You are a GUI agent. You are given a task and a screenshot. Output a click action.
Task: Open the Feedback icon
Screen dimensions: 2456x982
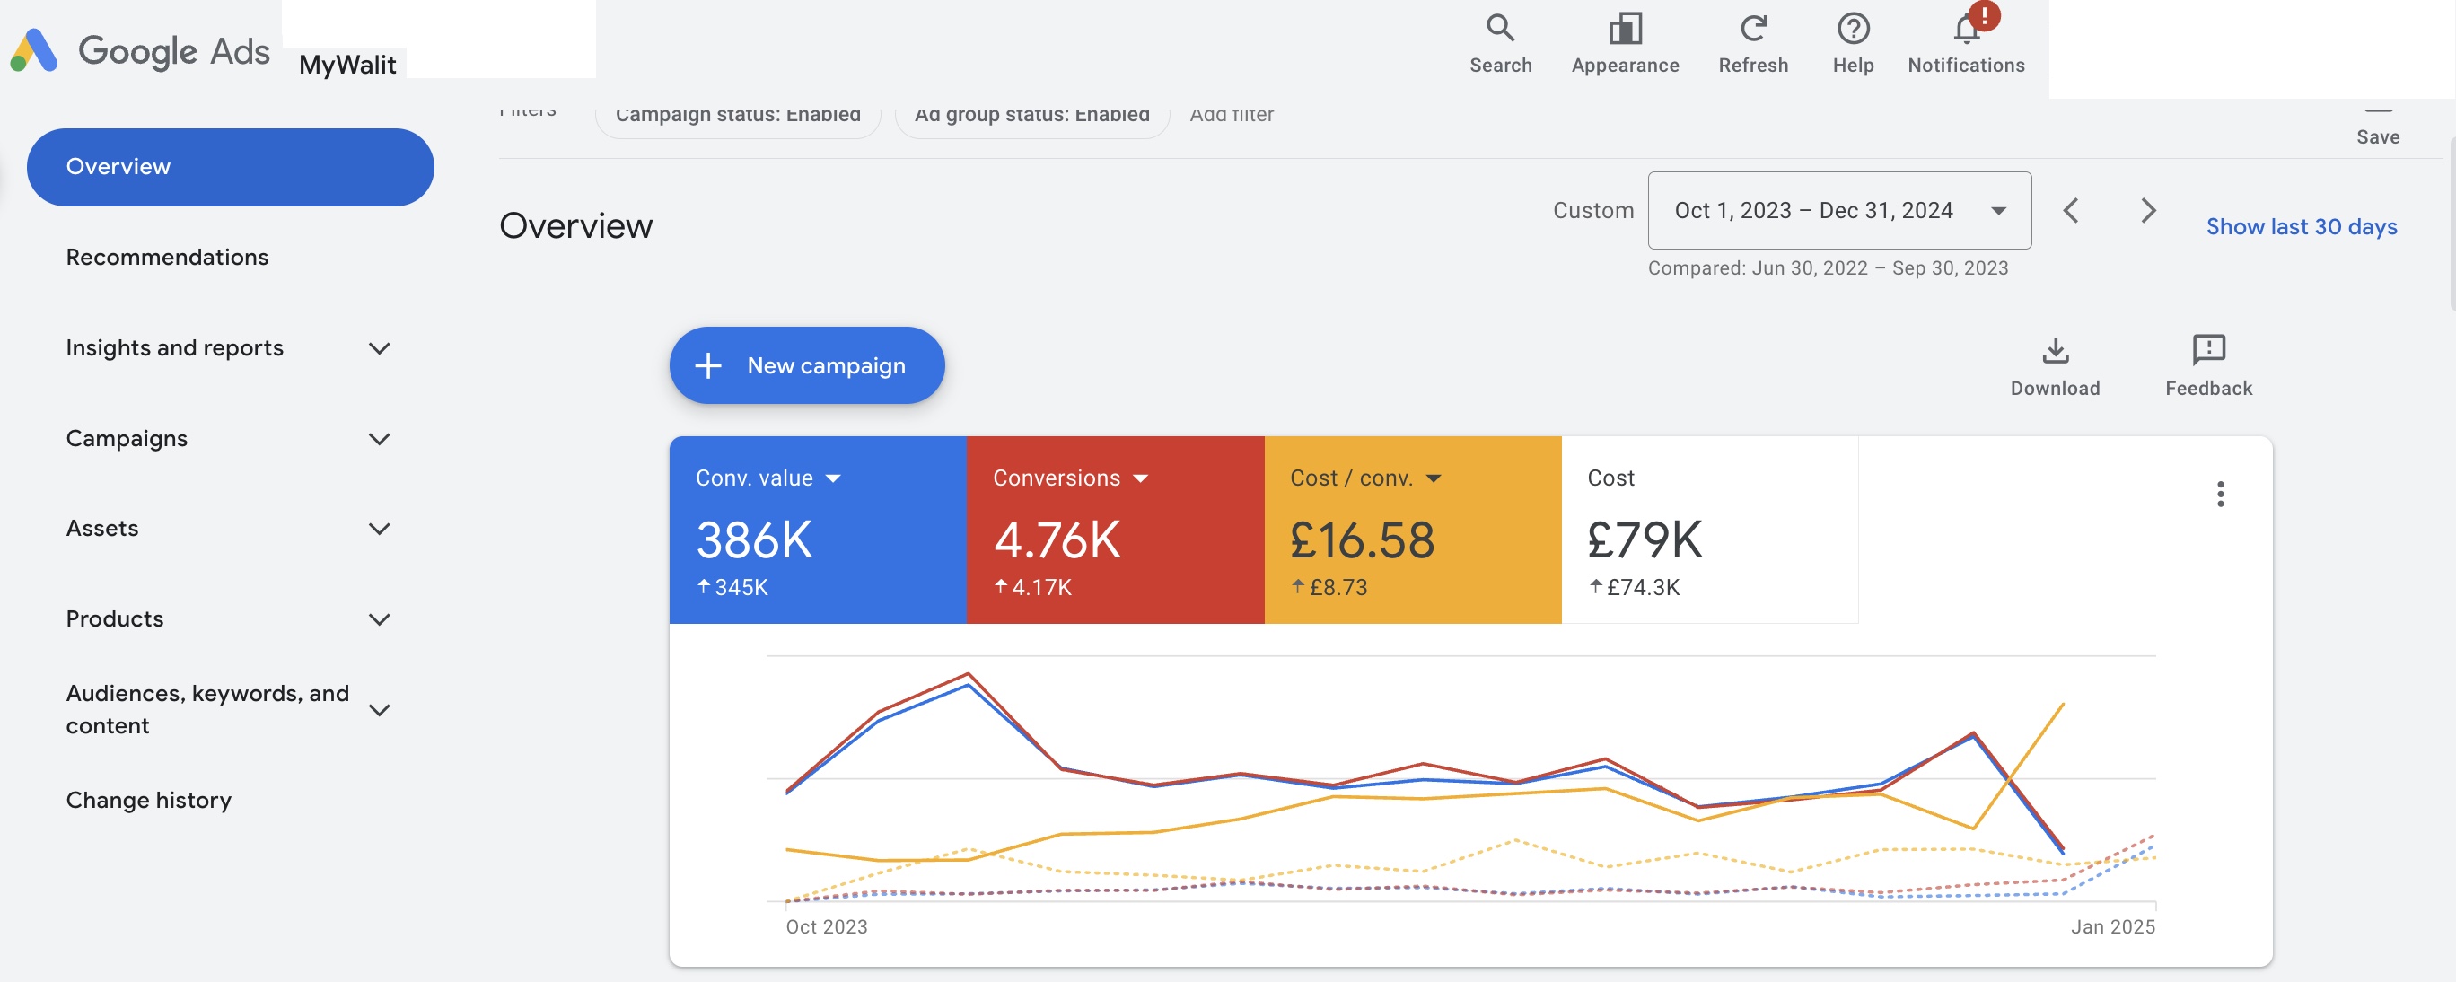[2207, 351]
